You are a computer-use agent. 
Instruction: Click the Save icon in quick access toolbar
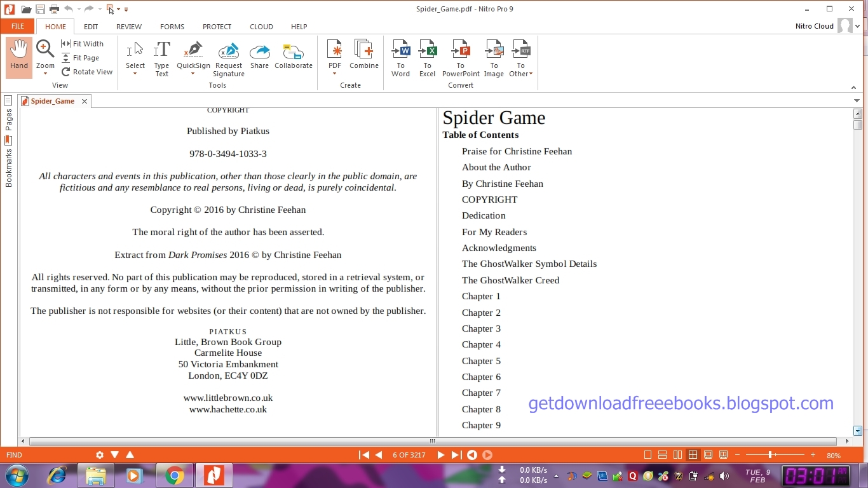coord(40,9)
